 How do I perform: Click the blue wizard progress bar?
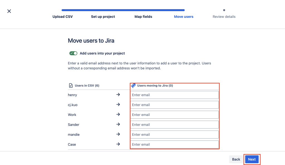point(123,10)
